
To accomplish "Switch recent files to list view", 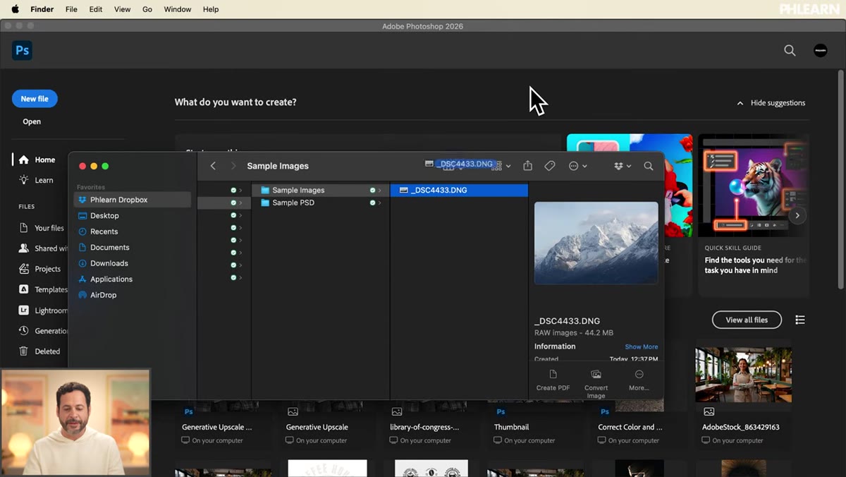I will coord(799,320).
